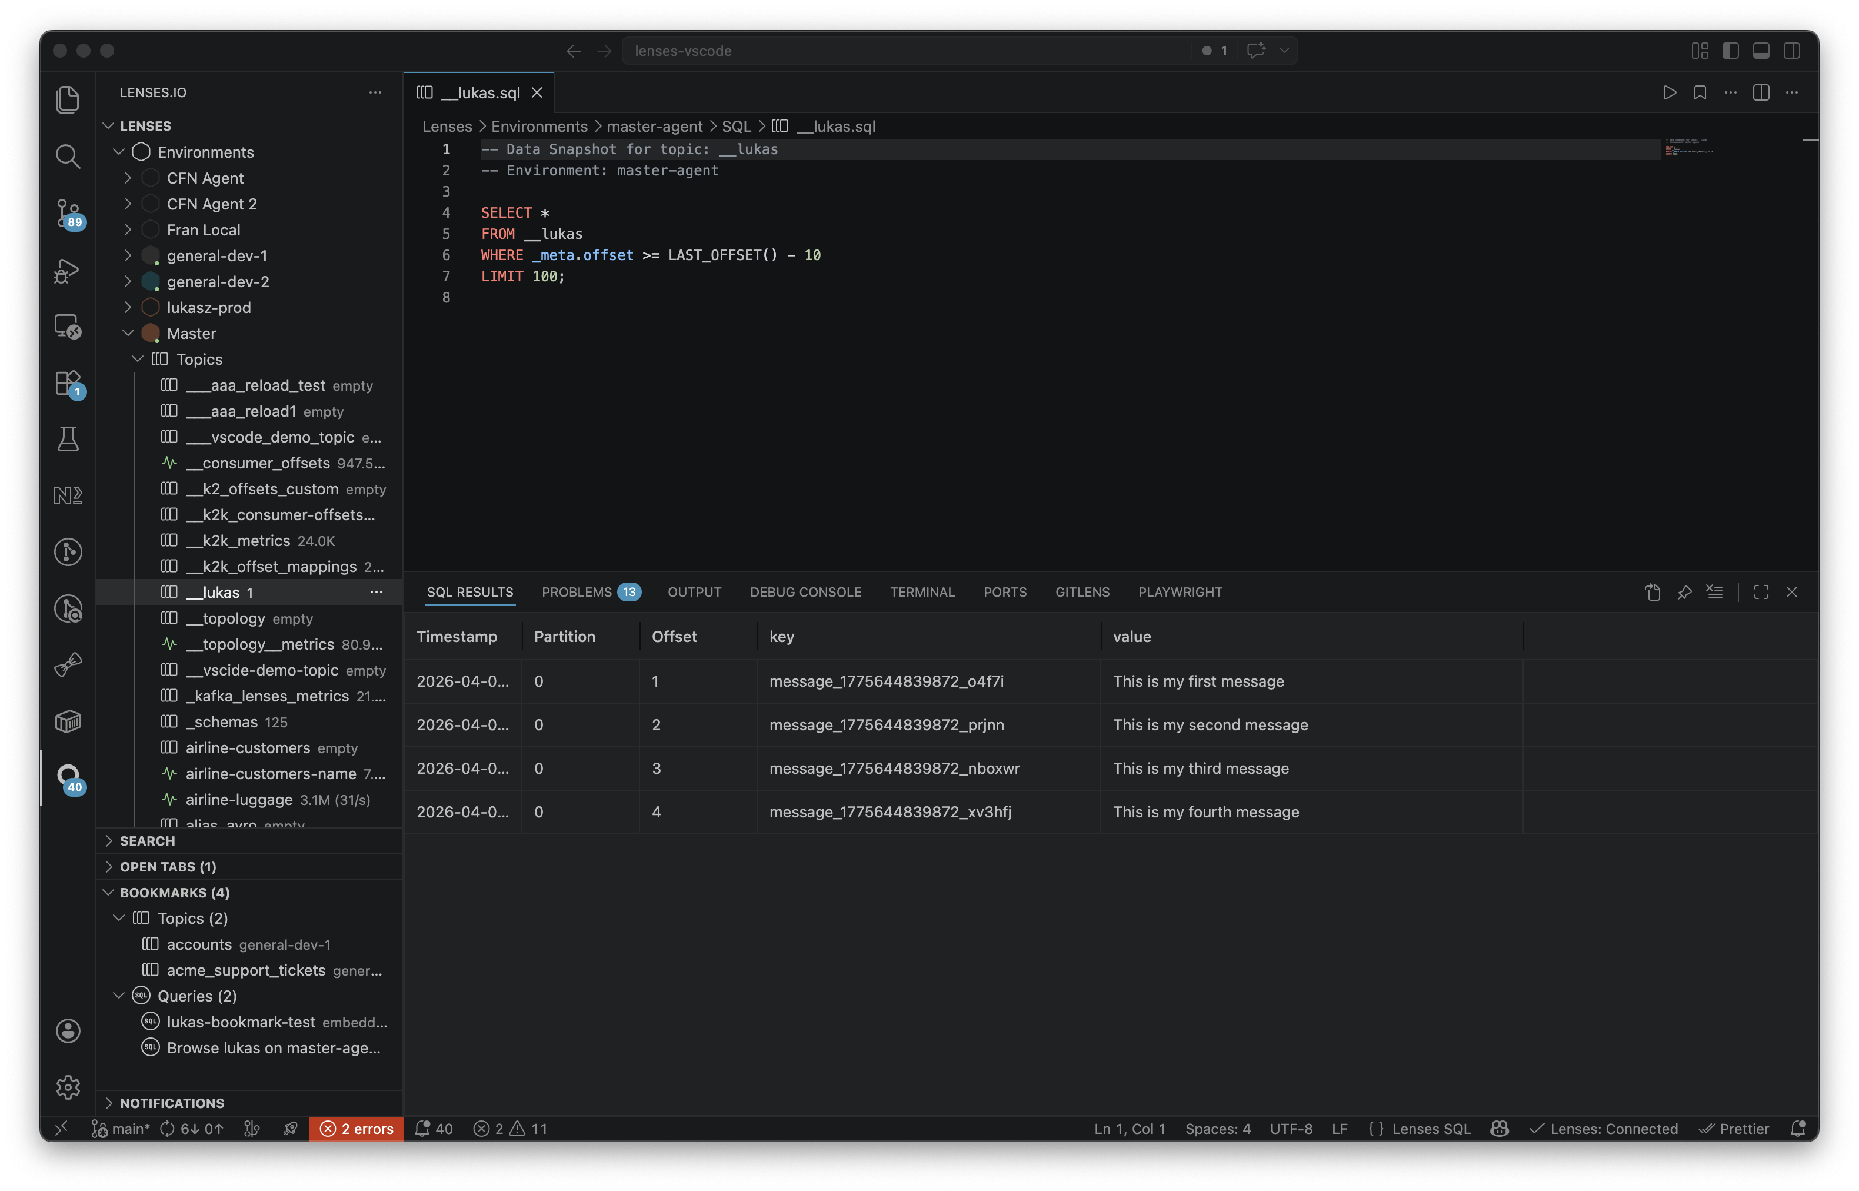Image resolution: width=1859 pixels, height=1191 pixels.
Task: Open the OUTPUT tab
Action: tap(694, 591)
